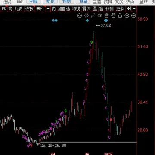
Task: Open the 选股 menu in the top row
Action: [x=7, y=2]
